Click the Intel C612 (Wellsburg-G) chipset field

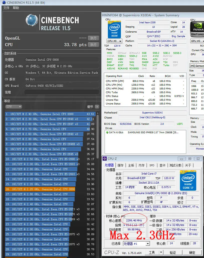click(x=152, y=117)
